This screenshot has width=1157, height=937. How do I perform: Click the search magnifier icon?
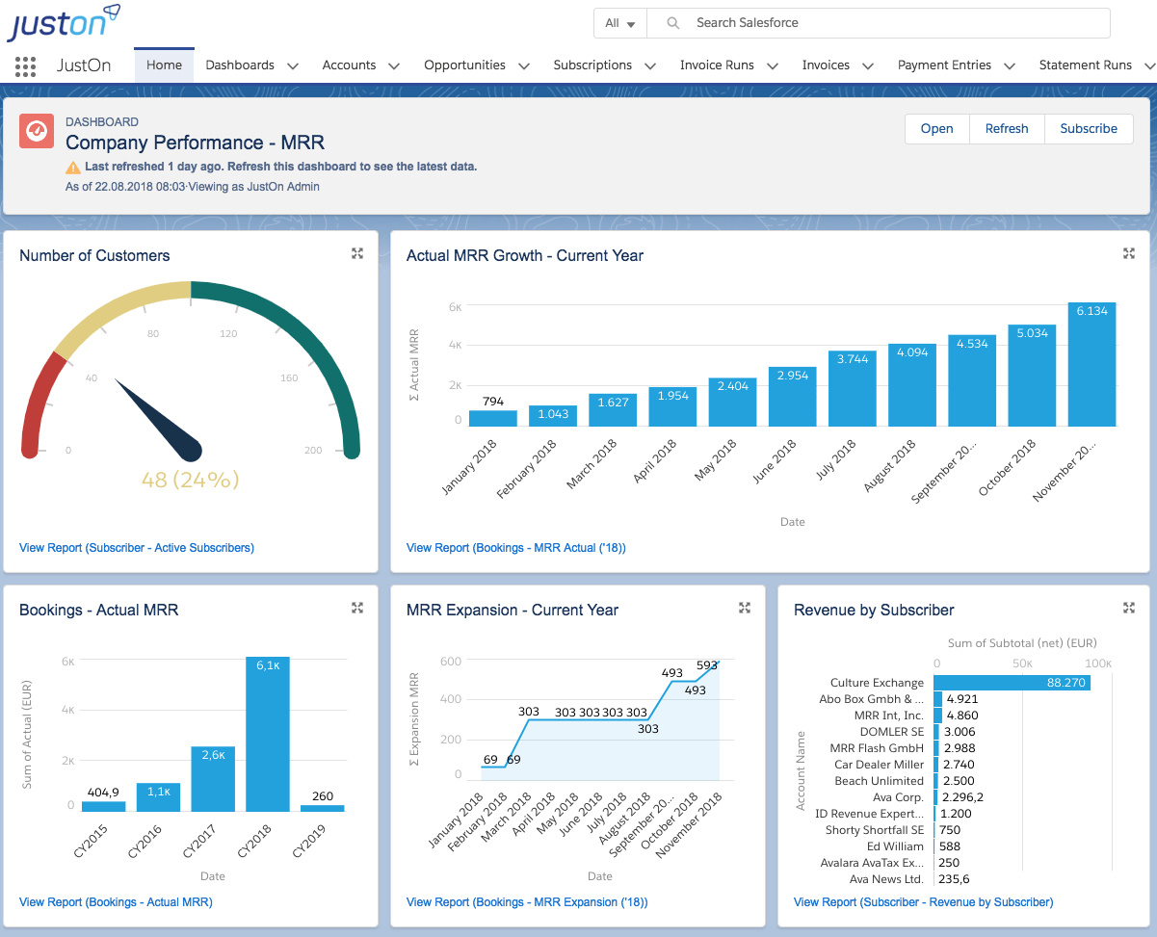[x=673, y=23]
